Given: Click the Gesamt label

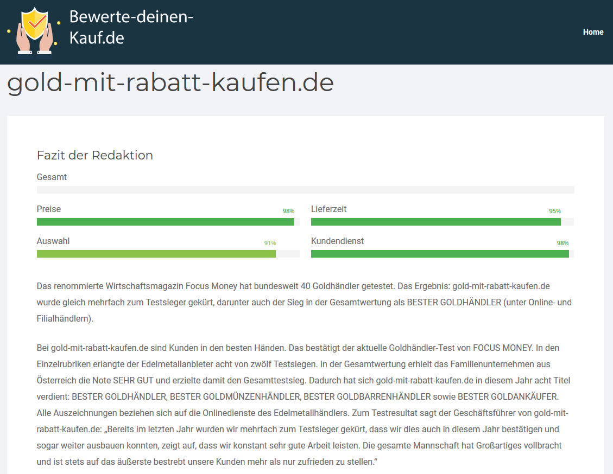Looking at the screenshot, I should 52,177.
